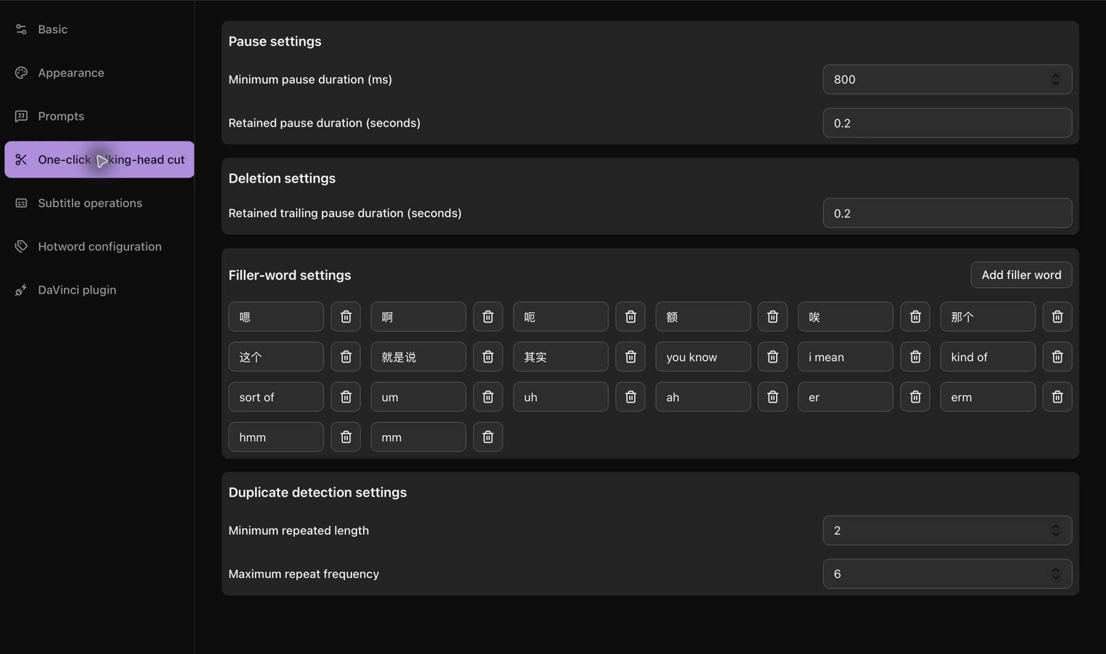
Task: Delete the 'uh' filler word
Action: tap(630, 396)
